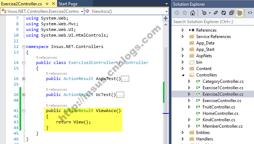254x144 pixels.
Task: Expand the App_Start folder
Action: [183, 49]
